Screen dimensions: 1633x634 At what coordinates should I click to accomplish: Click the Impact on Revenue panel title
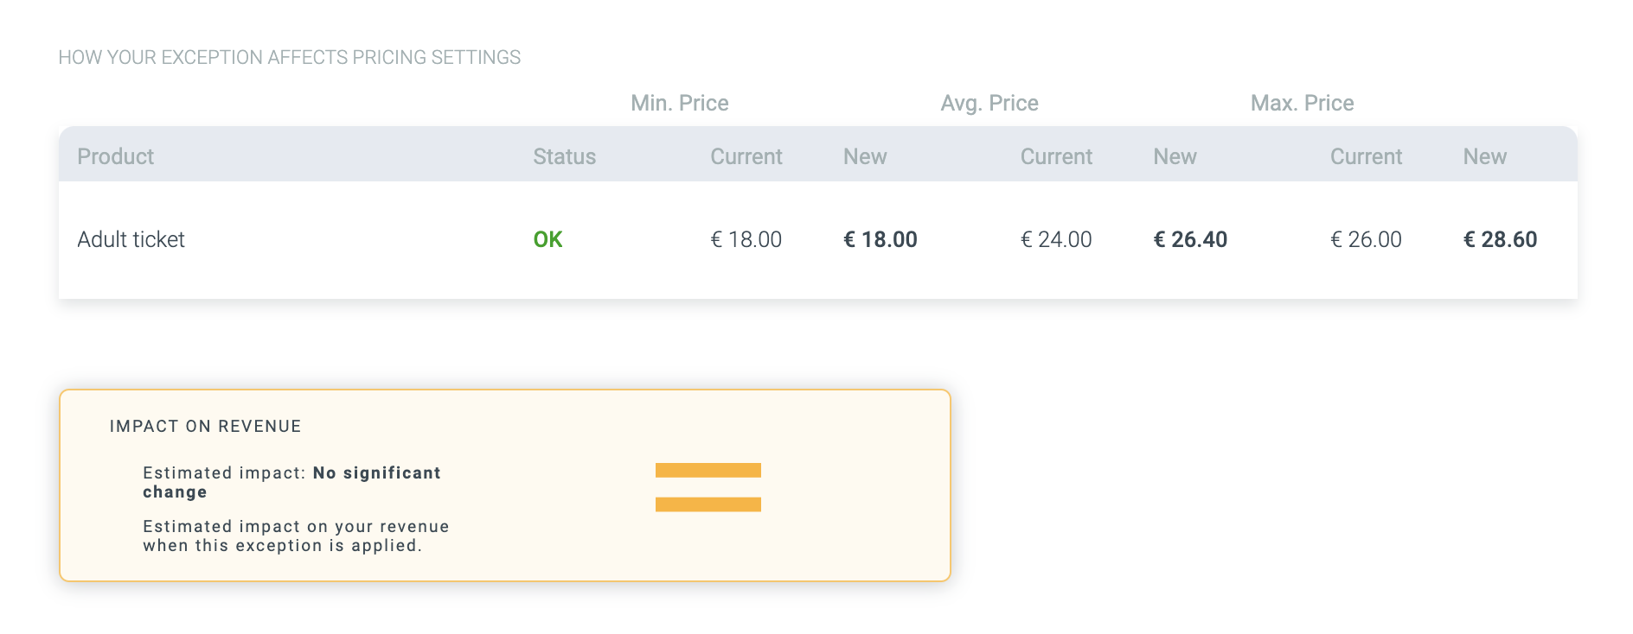(205, 427)
